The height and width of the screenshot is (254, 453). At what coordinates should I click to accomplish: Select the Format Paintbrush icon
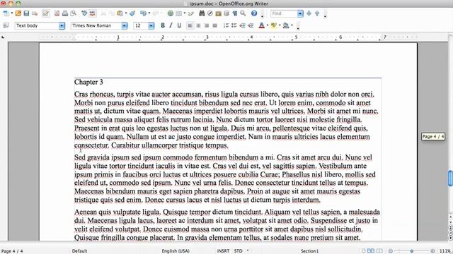click(x=132, y=13)
